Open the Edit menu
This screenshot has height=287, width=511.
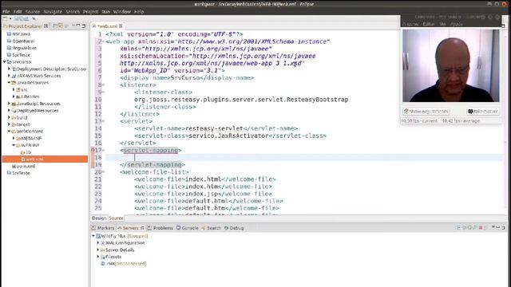18,11
